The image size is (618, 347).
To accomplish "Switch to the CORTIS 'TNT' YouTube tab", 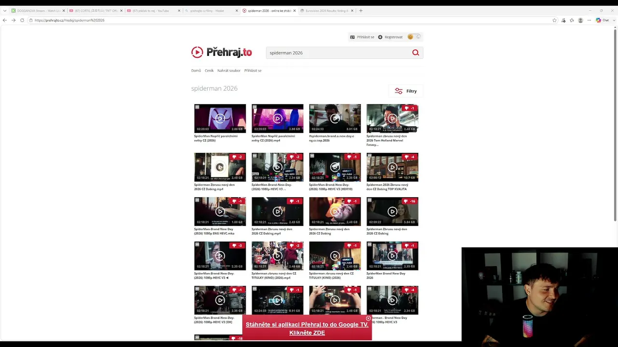I will 96,11.
